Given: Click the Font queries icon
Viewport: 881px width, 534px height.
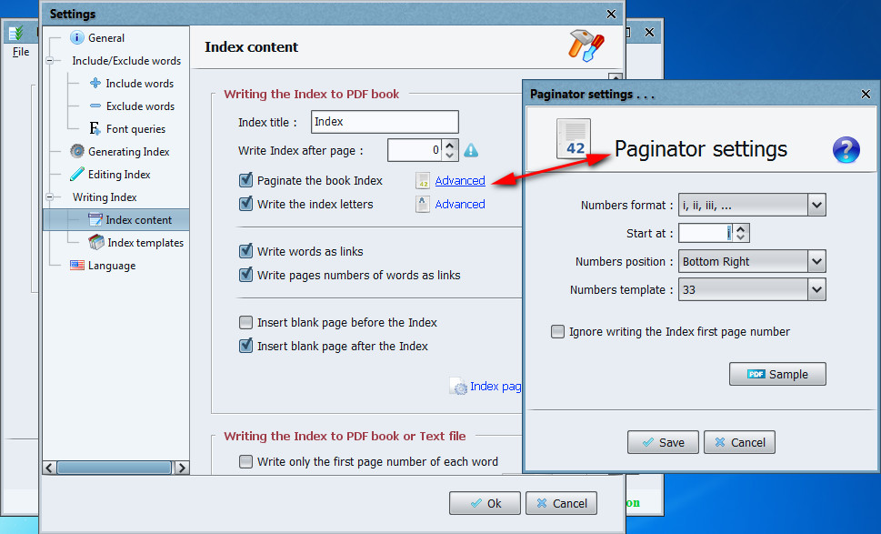Looking at the screenshot, I should pos(95,128).
